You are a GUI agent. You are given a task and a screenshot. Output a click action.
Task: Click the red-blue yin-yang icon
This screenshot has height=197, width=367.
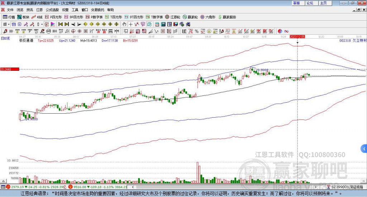(x=280, y=31)
